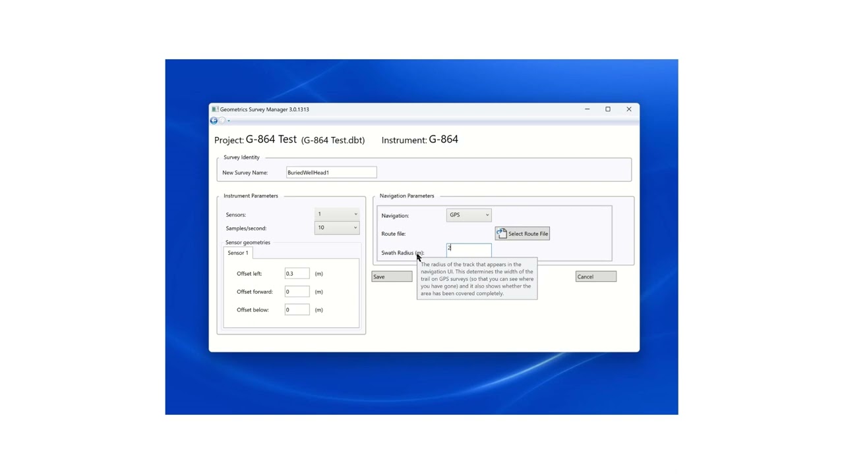Focus the Swath Radius input field
The height and width of the screenshot is (474, 844).
tap(469, 250)
